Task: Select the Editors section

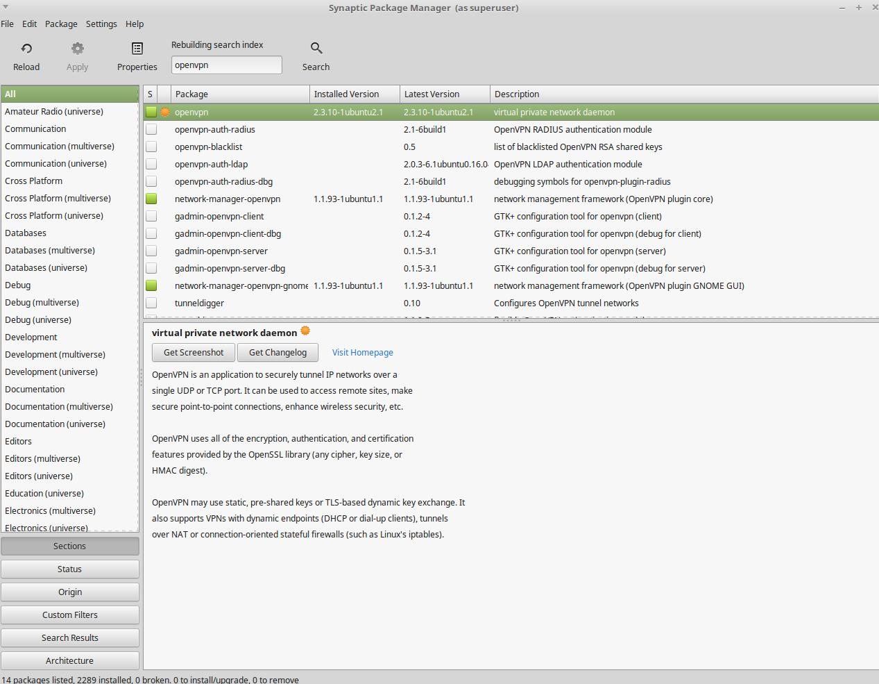Action: tap(69, 441)
